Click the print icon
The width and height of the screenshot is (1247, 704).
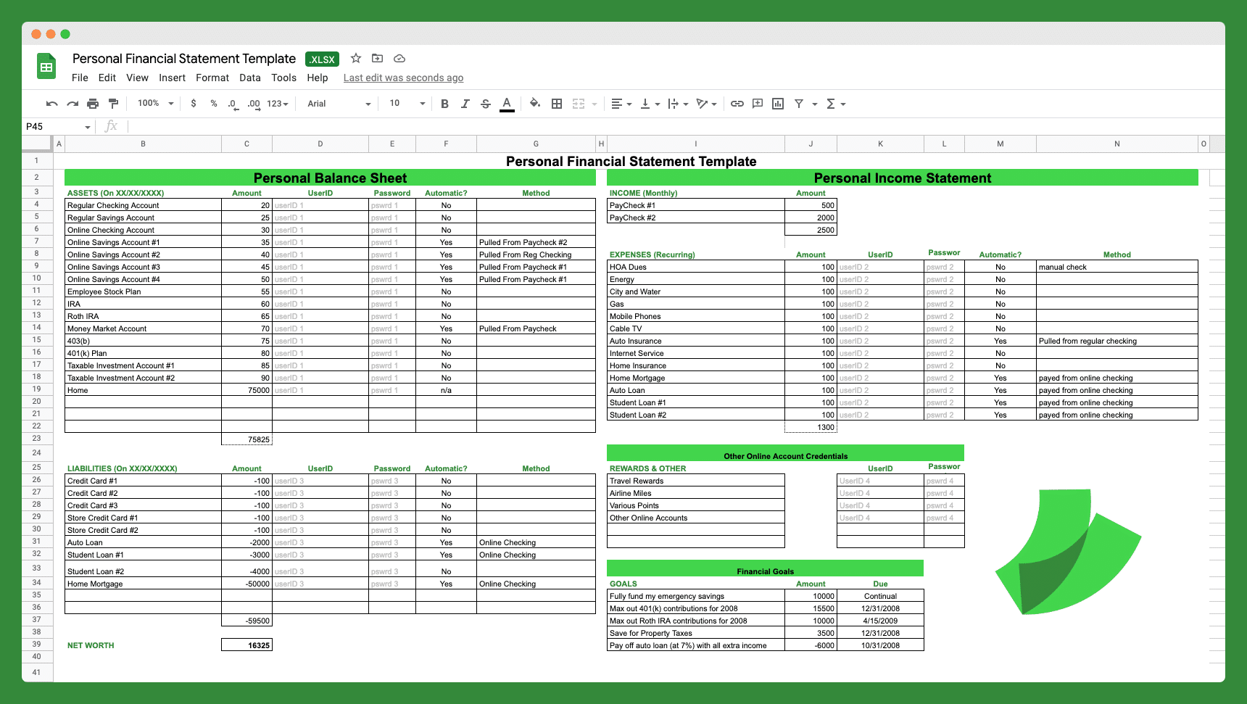pos(93,104)
